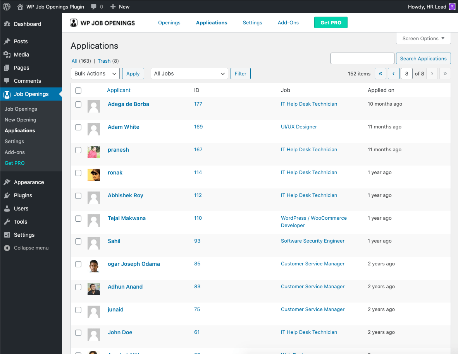Screen dimensions: 458x354
Task: Check the Adega de Borba row
Action: click(x=78, y=104)
